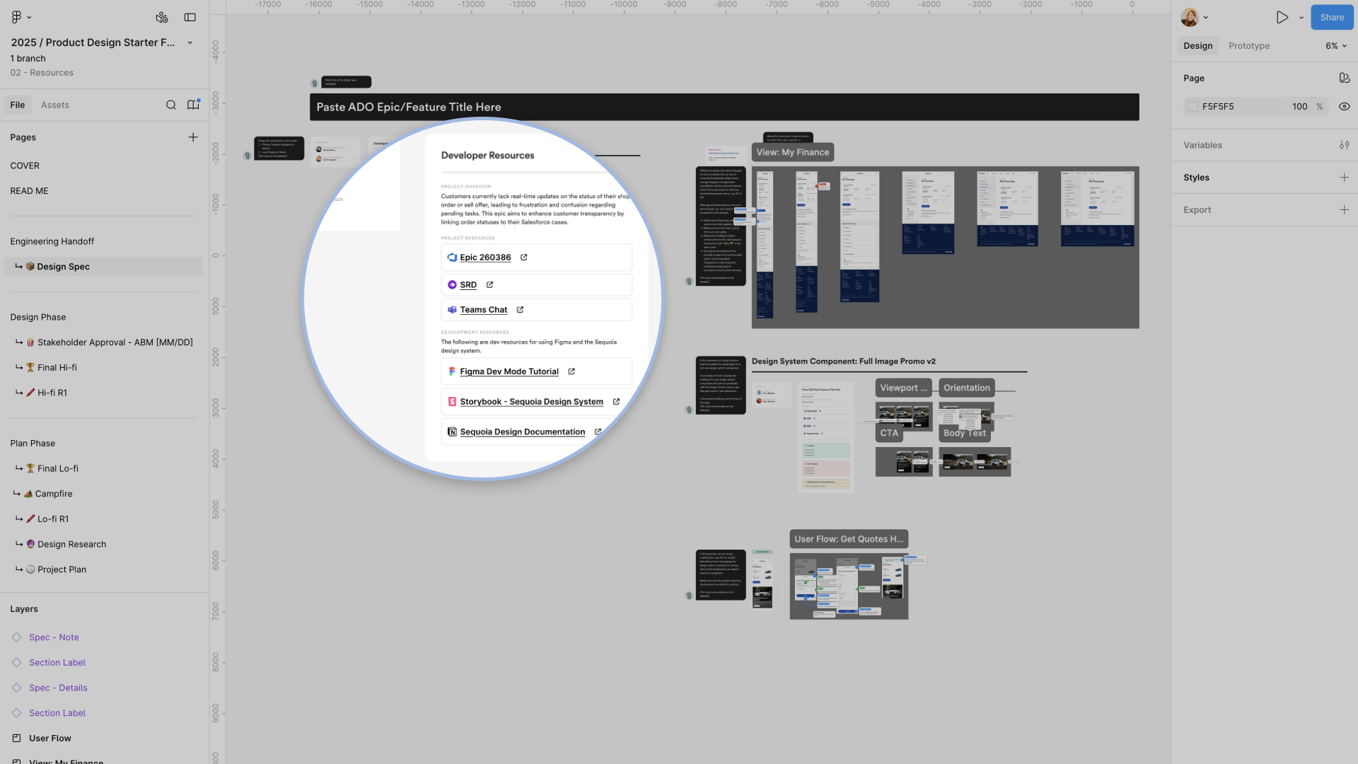Open variables settings icon
The height and width of the screenshot is (764, 1358).
coord(1344,145)
